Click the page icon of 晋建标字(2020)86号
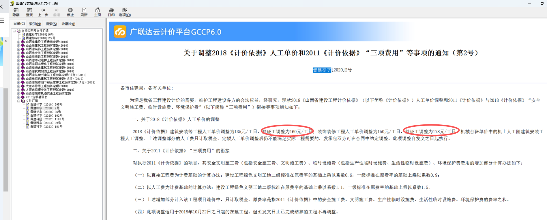This screenshot has width=547, height=220. tap(28, 112)
